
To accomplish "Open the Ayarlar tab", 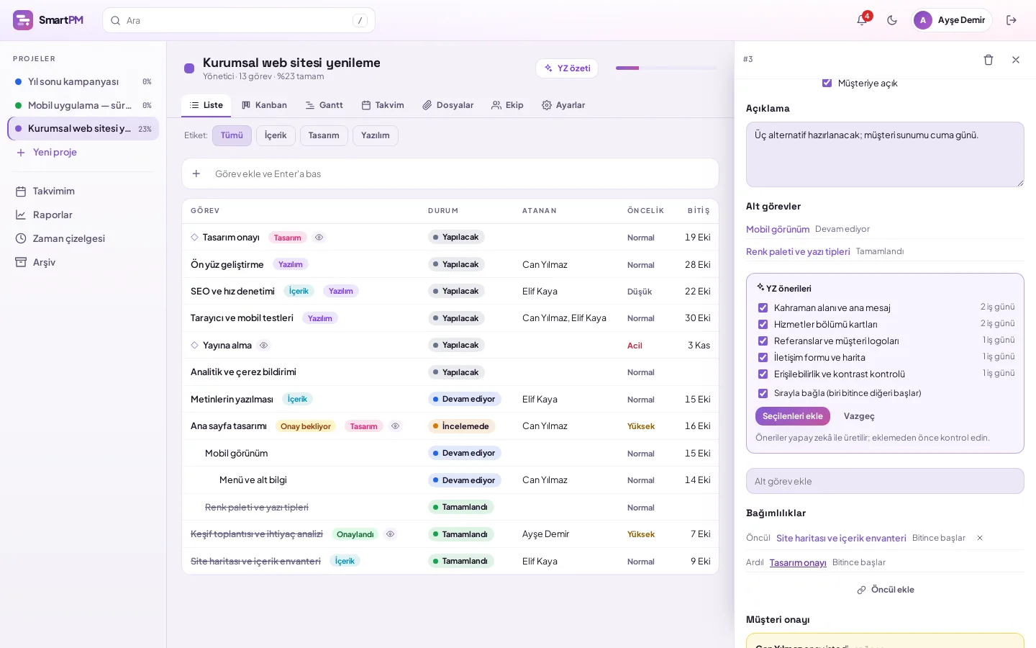I will pyautogui.click(x=563, y=105).
